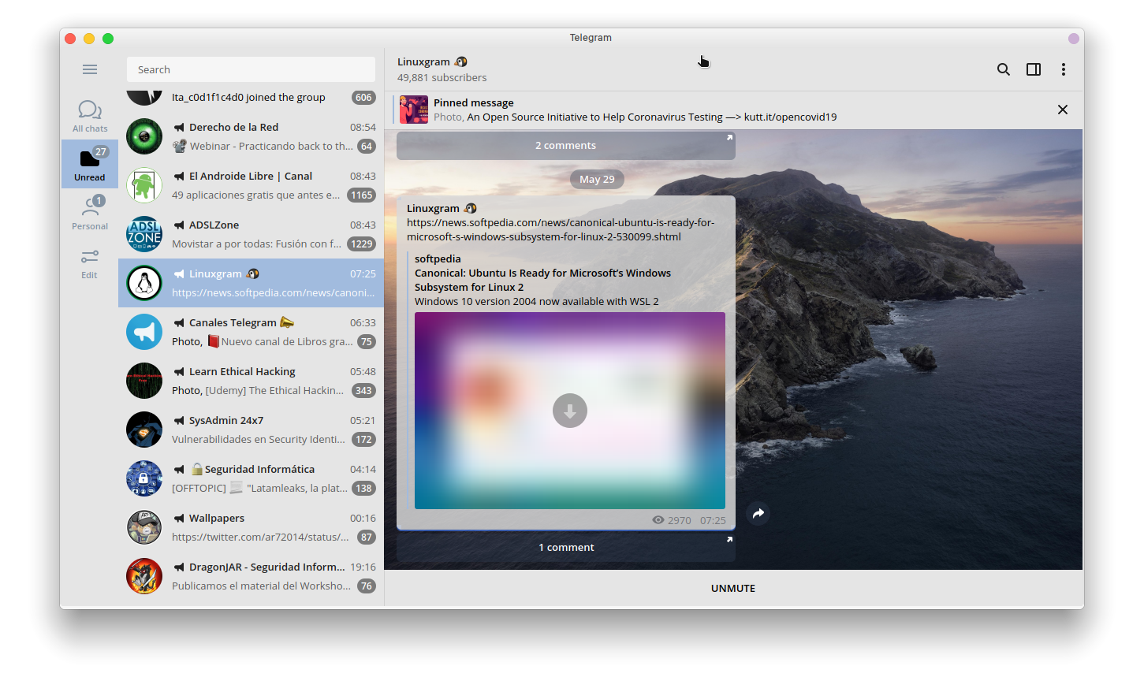Click the DragonJAR dragon avatar
Viewport: 1144px width, 677px height.
(144, 576)
